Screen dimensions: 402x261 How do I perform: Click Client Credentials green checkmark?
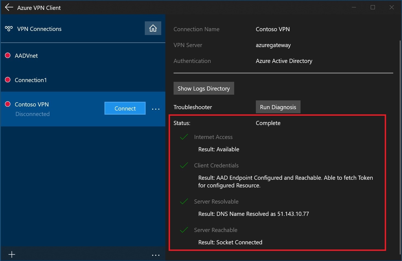(184, 165)
